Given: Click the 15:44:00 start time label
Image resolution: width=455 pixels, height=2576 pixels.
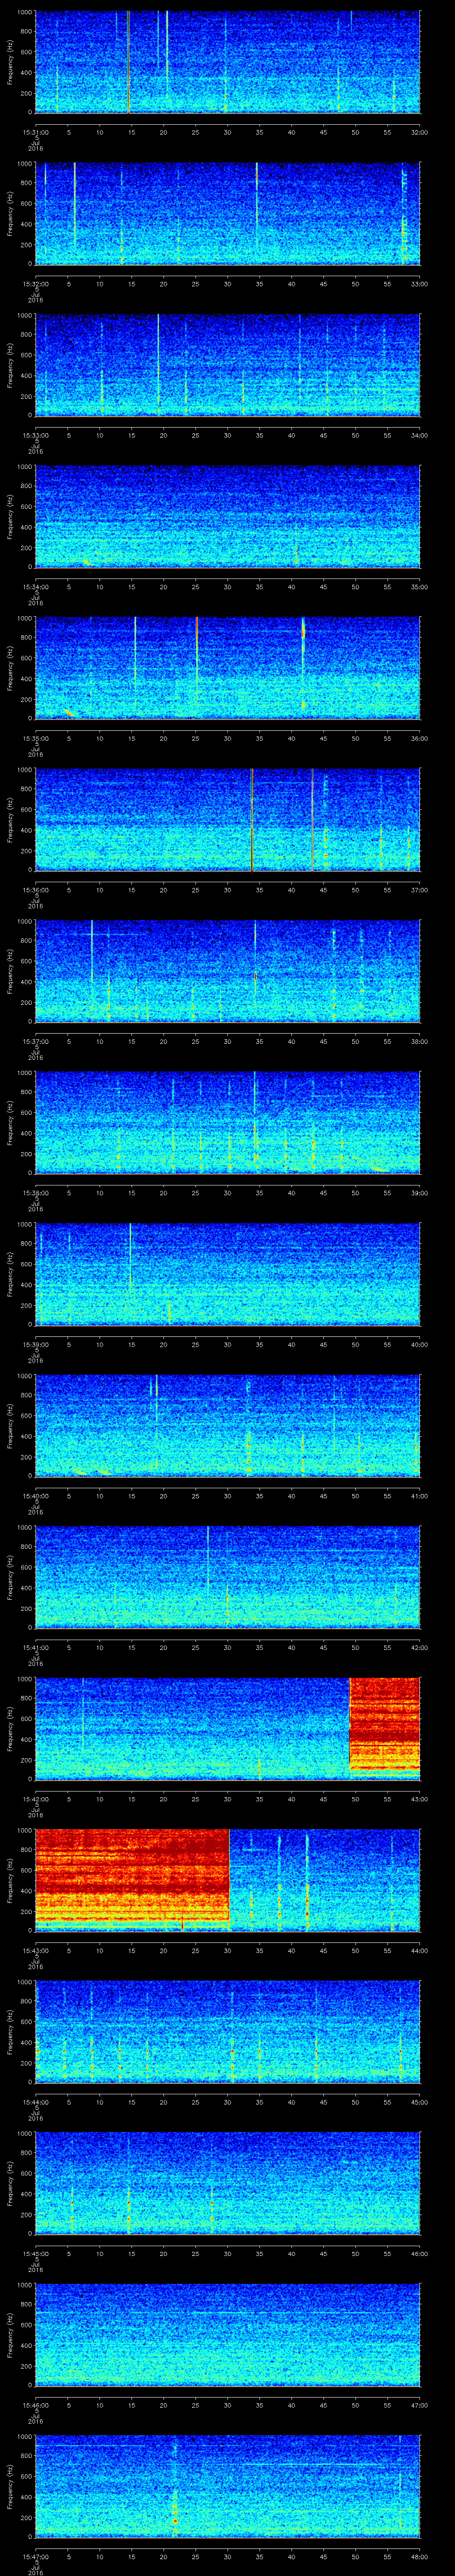Looking at the screenshot, I should tap(35, 2101).
